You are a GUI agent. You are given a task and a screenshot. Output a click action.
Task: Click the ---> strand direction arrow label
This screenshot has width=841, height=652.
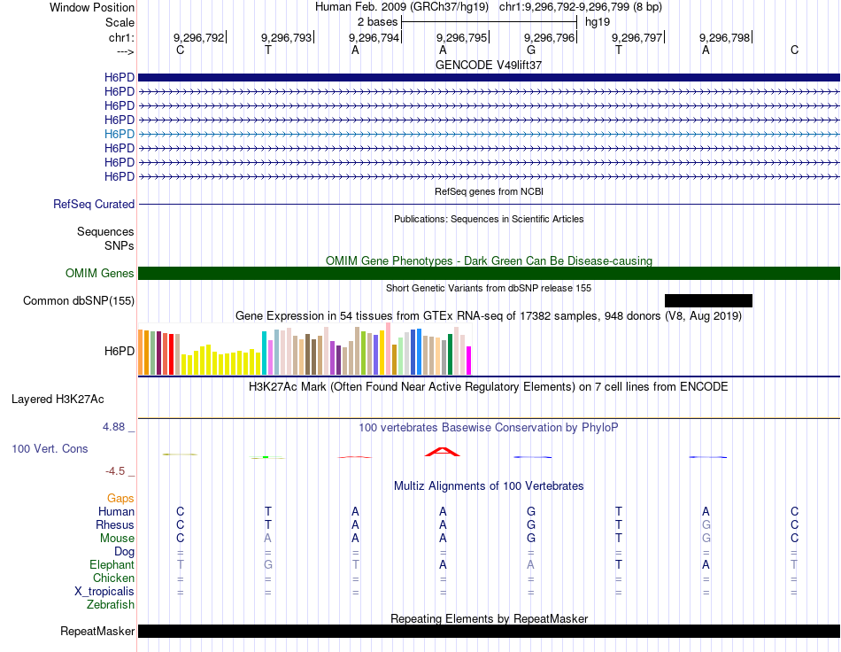click(x=126, y=51)
